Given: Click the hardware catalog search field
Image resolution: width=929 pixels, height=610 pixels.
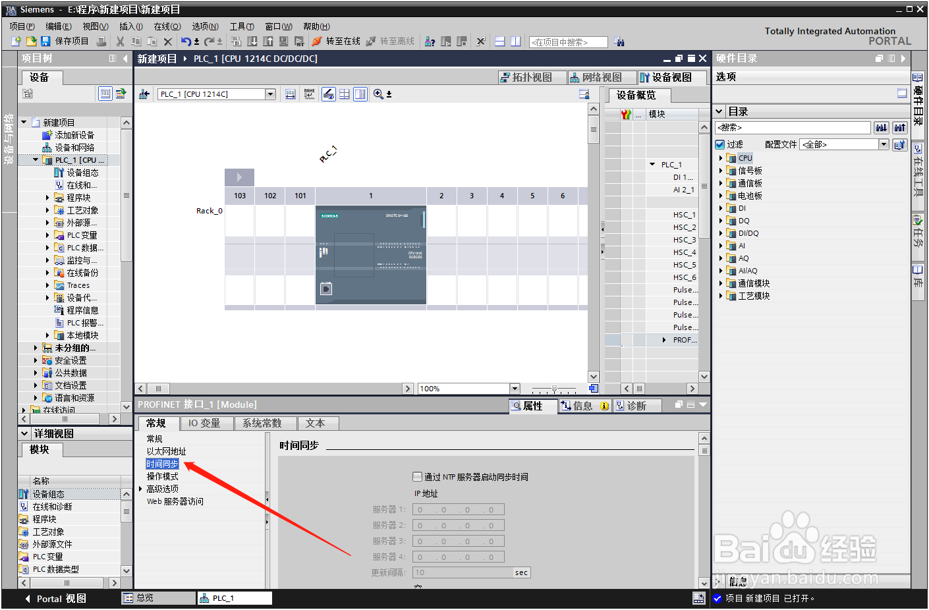Looking at the screenshot, I should click(793, 127).
